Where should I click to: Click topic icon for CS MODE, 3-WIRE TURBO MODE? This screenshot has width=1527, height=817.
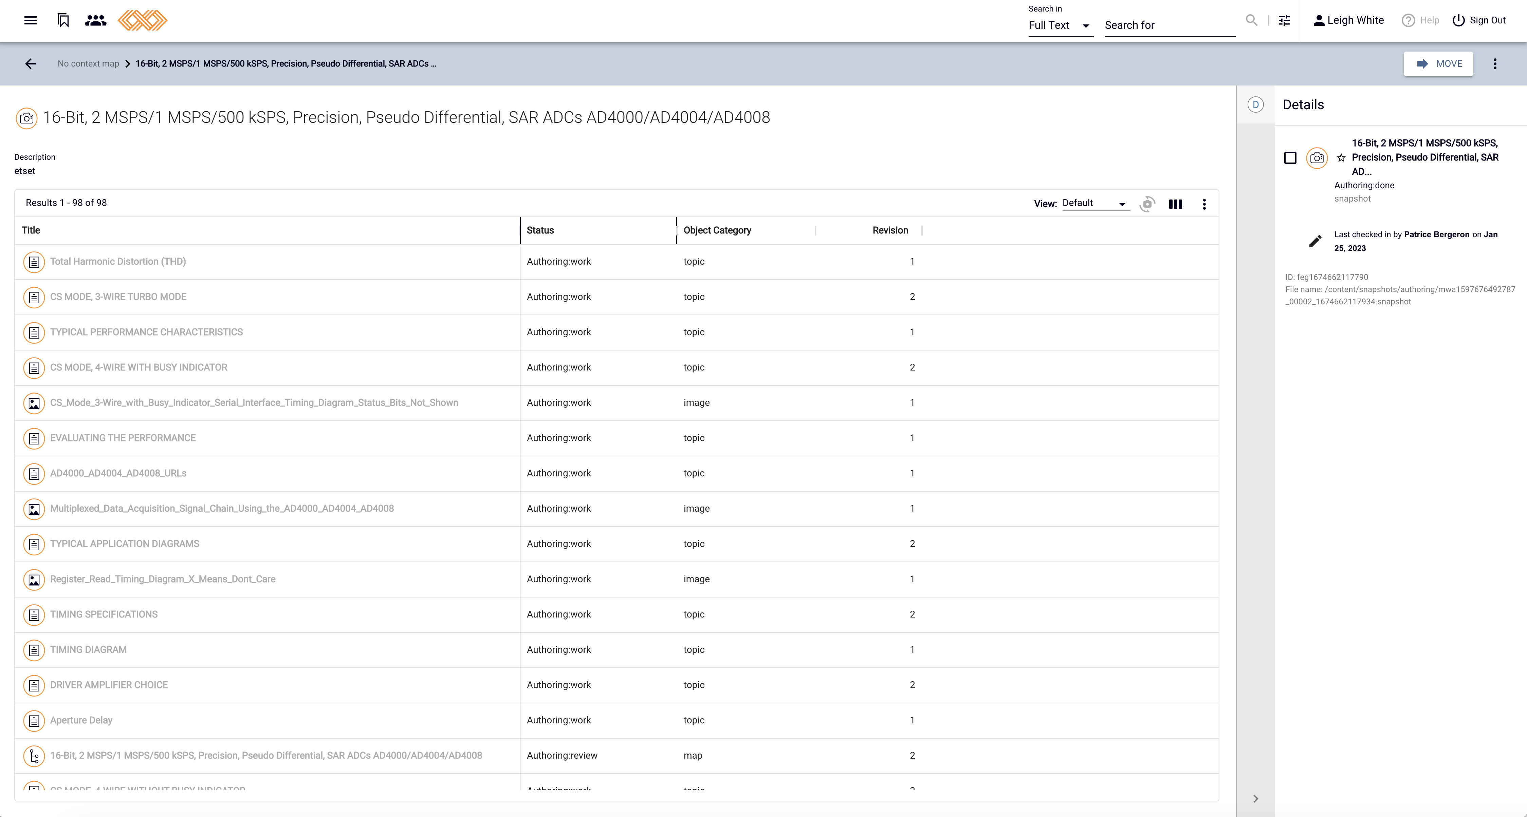pos(34,297)
